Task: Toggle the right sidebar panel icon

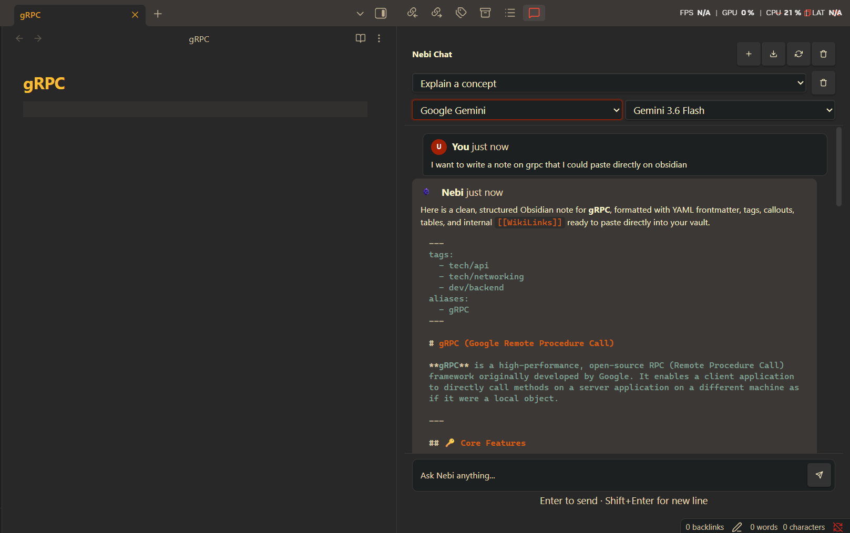Action: 381,14
